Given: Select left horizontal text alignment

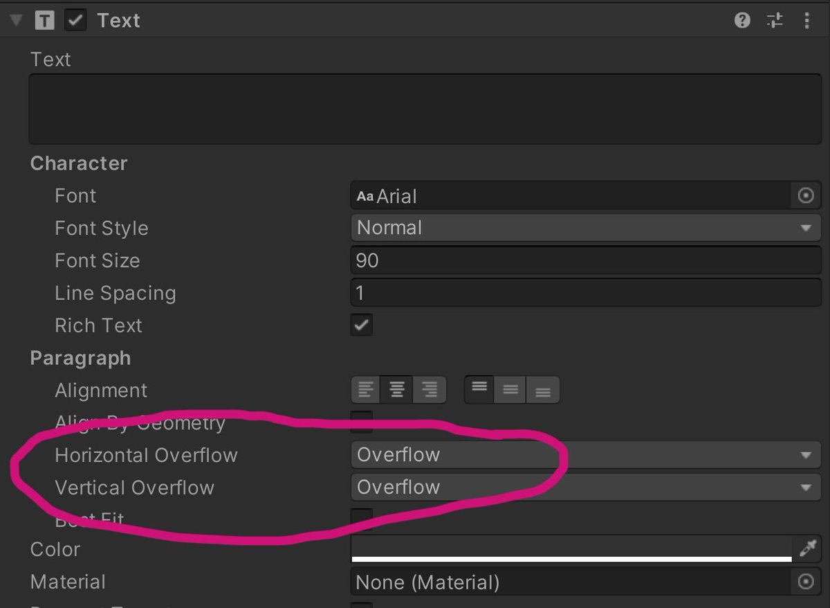Looking at the screenshot, I should pos(366,389).
